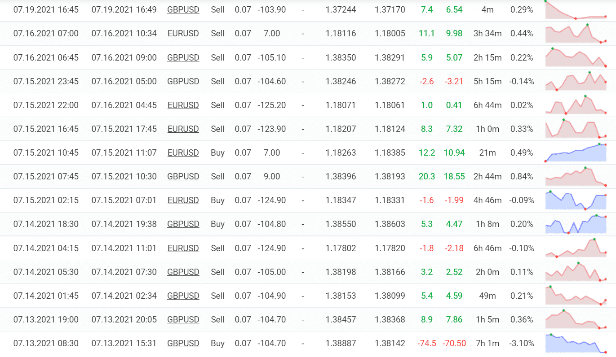Open GBPUSD link in 07.15.2021 23:45 row
The image size is (616, 357).
click(x=183, y=81)
